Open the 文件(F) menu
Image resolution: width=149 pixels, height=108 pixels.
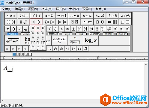(7, 9)
